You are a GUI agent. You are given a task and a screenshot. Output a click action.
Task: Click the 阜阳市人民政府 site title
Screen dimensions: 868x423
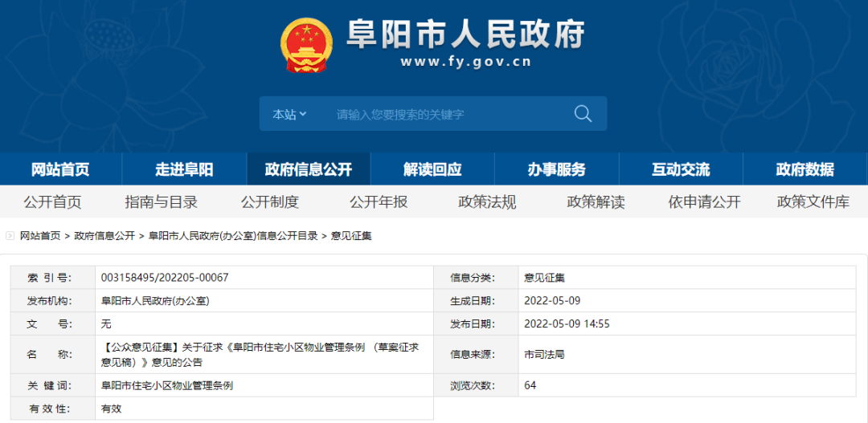(x=465, y=35)
